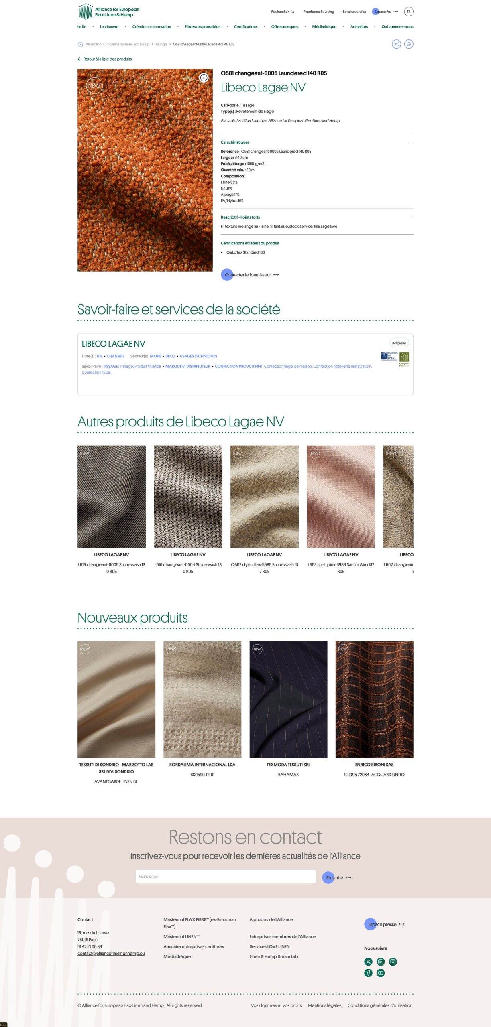Viewport: 491px width, 1027px height.
Task: Open the L653 shell pink fabric thumbnail
Action: click(x=341, y=497)
